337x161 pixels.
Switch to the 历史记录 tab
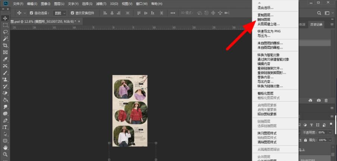click(316, 25)
